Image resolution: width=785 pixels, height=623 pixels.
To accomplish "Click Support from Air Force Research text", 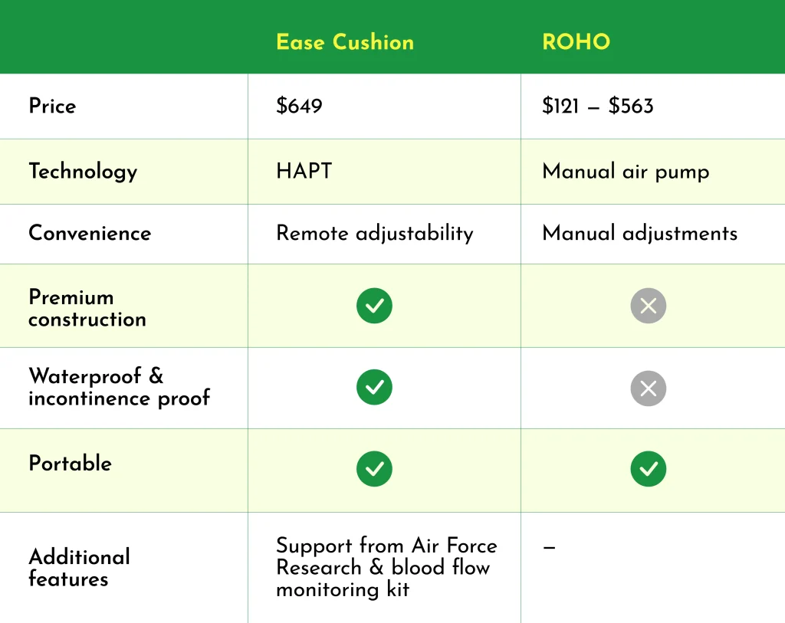I will [x=386, y=556].
